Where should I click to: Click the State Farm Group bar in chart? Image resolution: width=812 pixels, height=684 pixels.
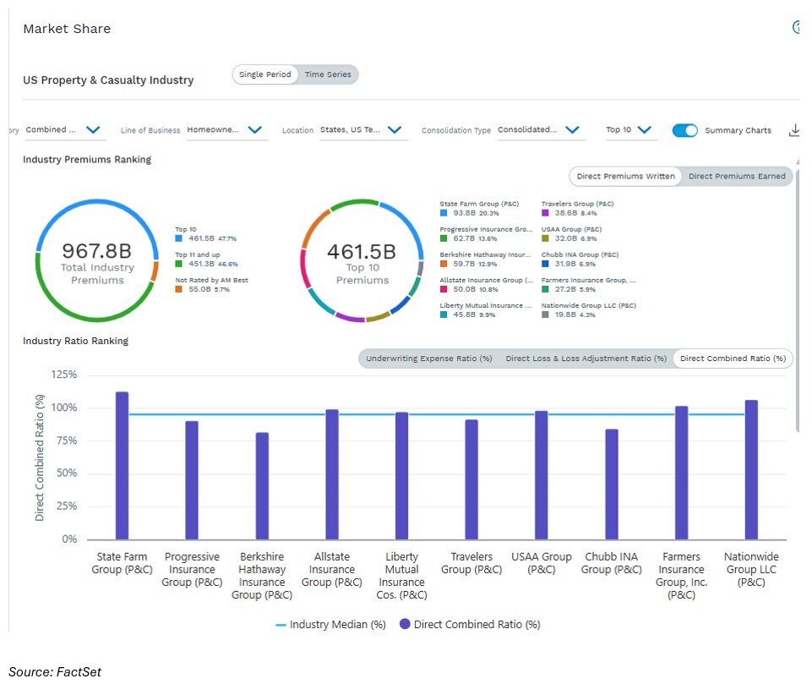(x=122, y=465)
